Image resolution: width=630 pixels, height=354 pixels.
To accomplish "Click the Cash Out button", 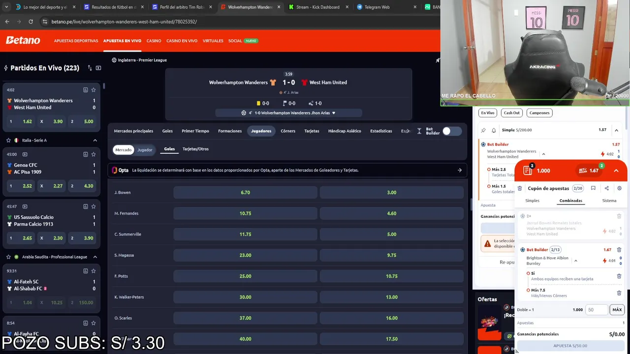I will (x=511, y=113).
